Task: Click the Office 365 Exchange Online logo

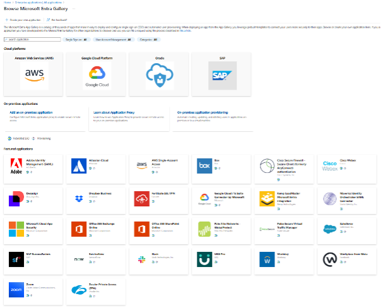Action: pyautogui.click(x=79, y=229)
